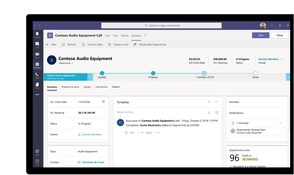Select the Qualify stage

coord(102,73)
